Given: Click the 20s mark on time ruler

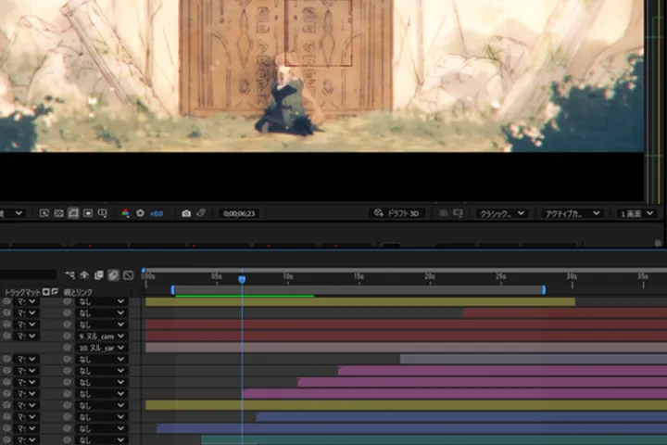Looking at the screenshot, I should point(430,277).
